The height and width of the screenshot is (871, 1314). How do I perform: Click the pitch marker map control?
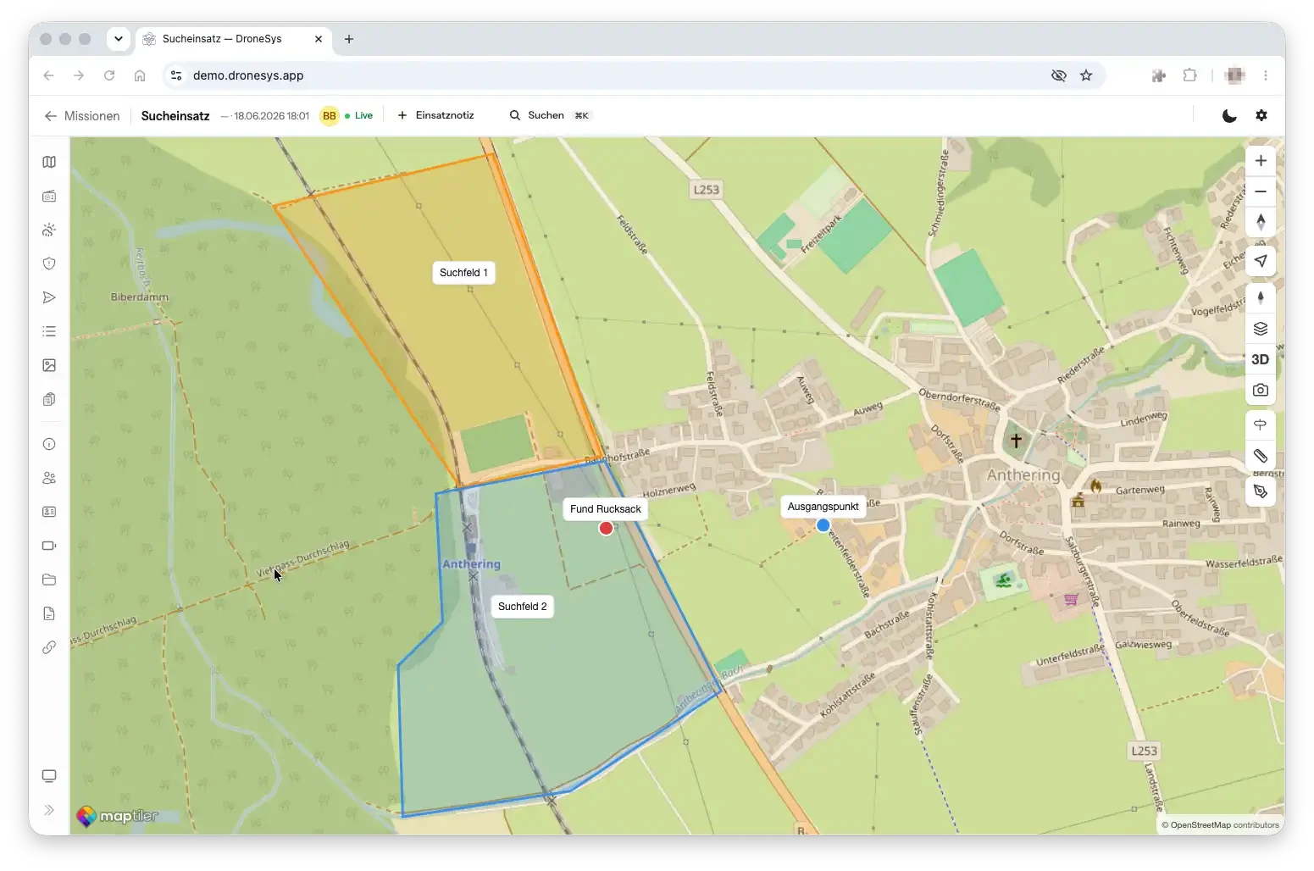1261,297
